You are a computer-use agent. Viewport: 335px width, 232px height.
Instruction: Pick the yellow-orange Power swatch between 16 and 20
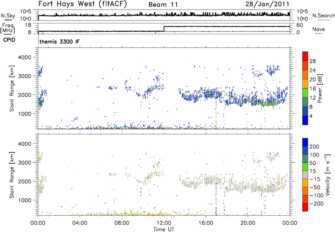(x=305, y=84)
